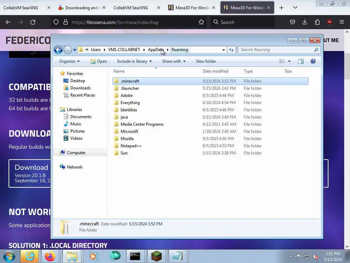Switch to Downloading and U… browser tab
This screenshot has width=350, height=263.
[x=81, y=8]
